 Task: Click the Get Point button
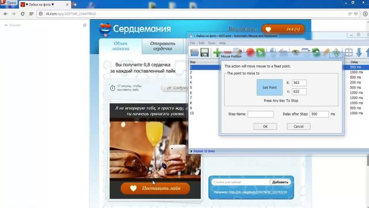click(x=269, y=87)
